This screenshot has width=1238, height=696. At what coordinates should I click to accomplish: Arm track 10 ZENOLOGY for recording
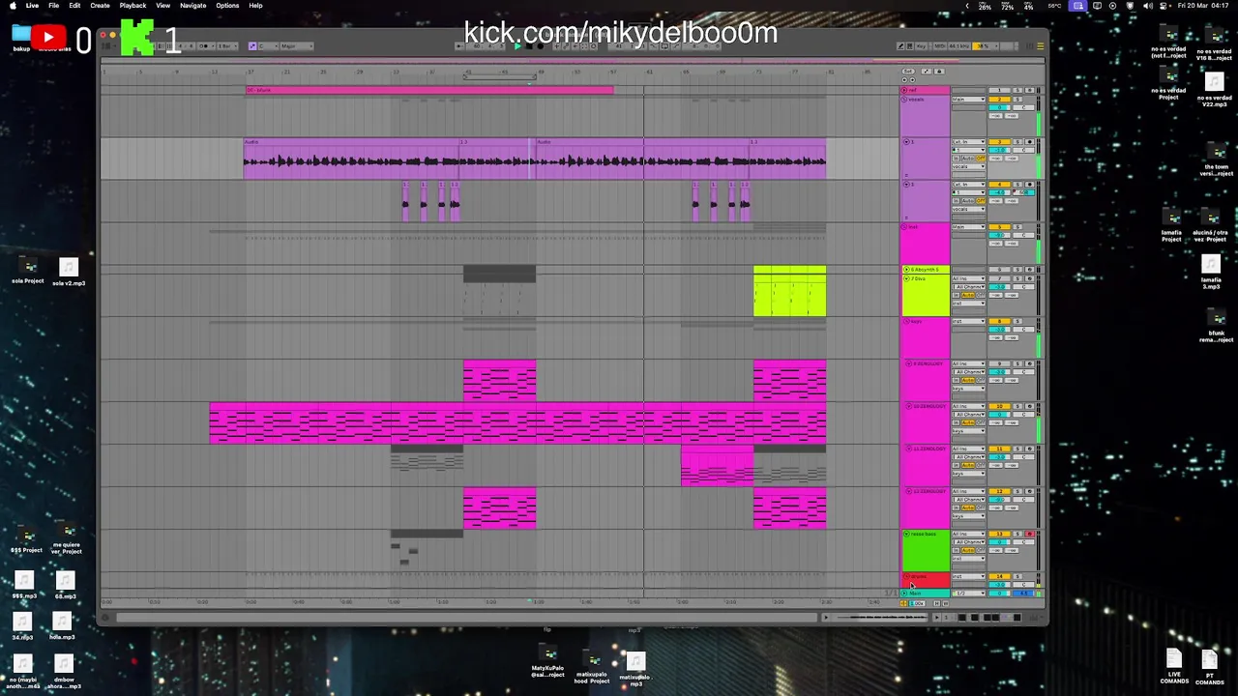point(1029,406)
